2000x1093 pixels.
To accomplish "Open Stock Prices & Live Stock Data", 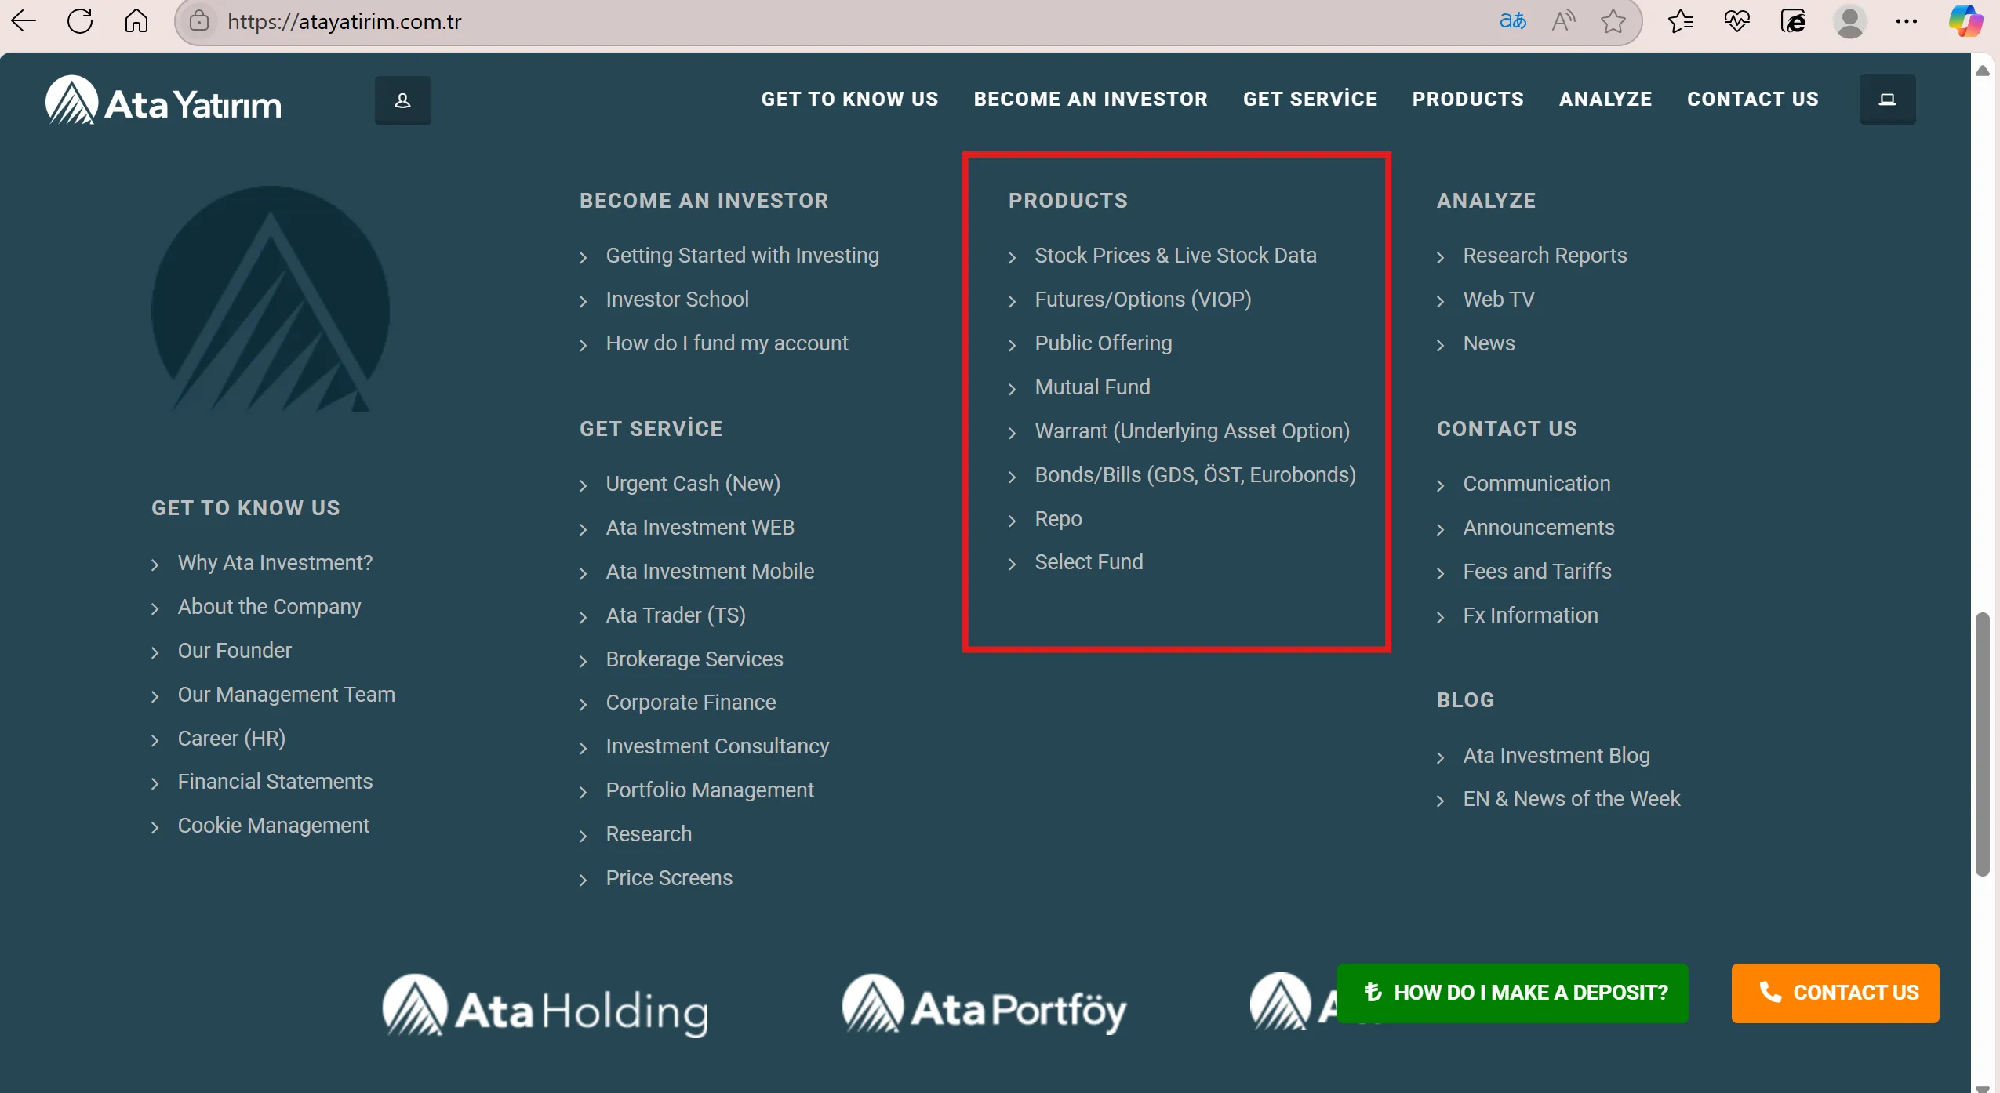I will click(x=1175, y=256).
